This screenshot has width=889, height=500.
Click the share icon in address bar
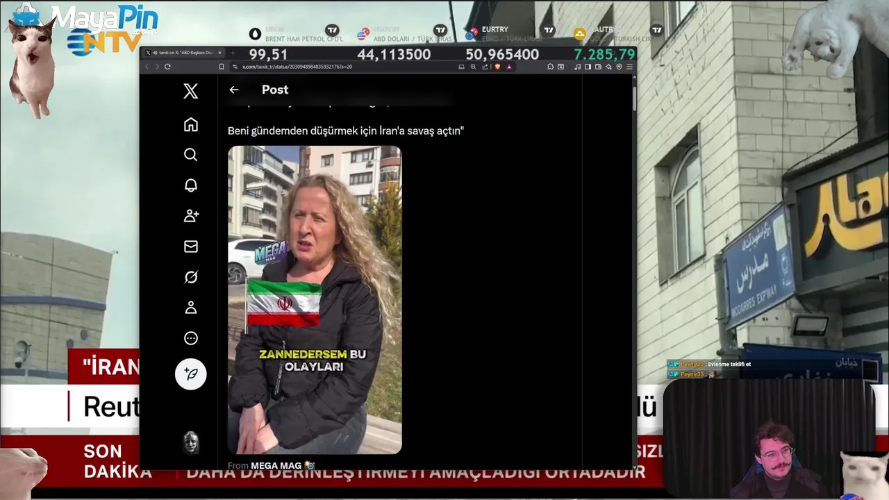click(x=485, y=67)
